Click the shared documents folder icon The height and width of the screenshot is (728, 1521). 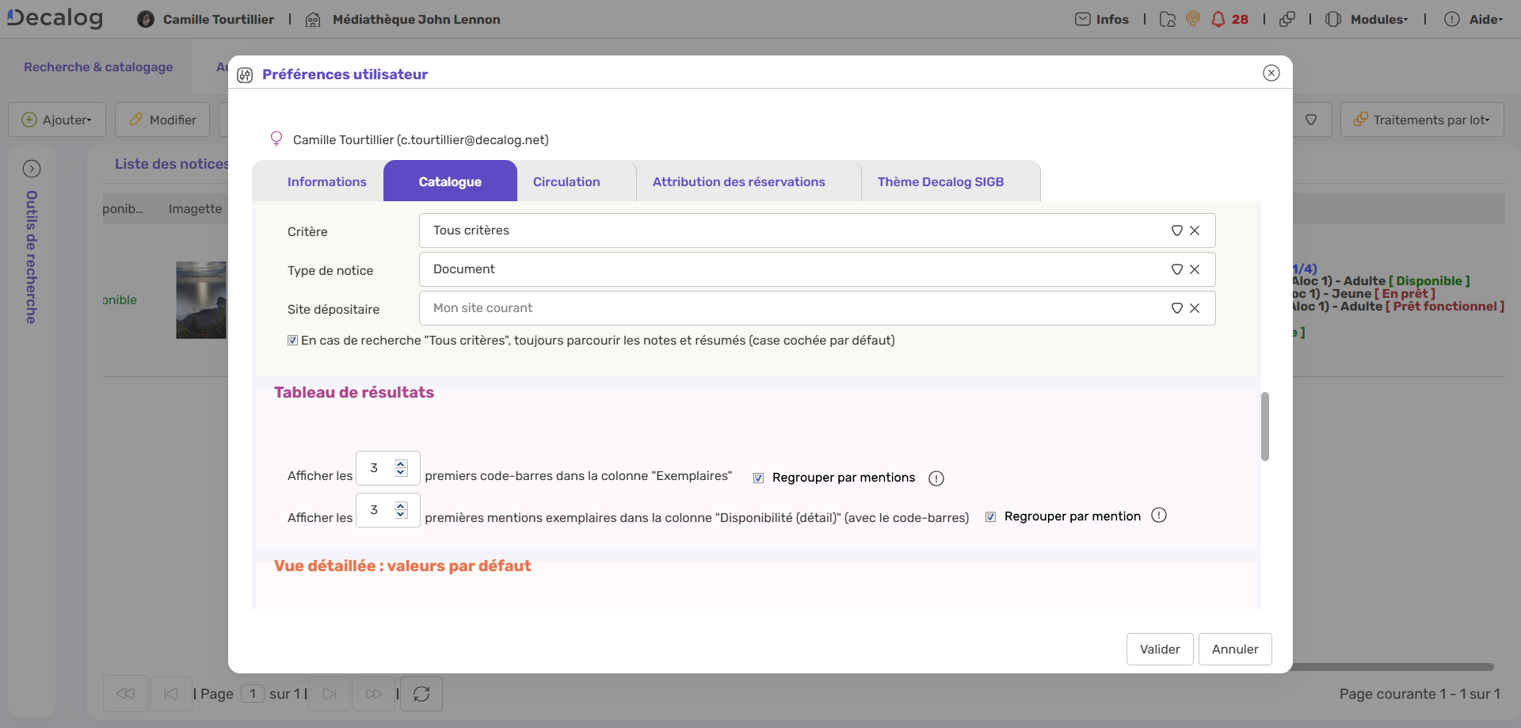pos(1167,18)
